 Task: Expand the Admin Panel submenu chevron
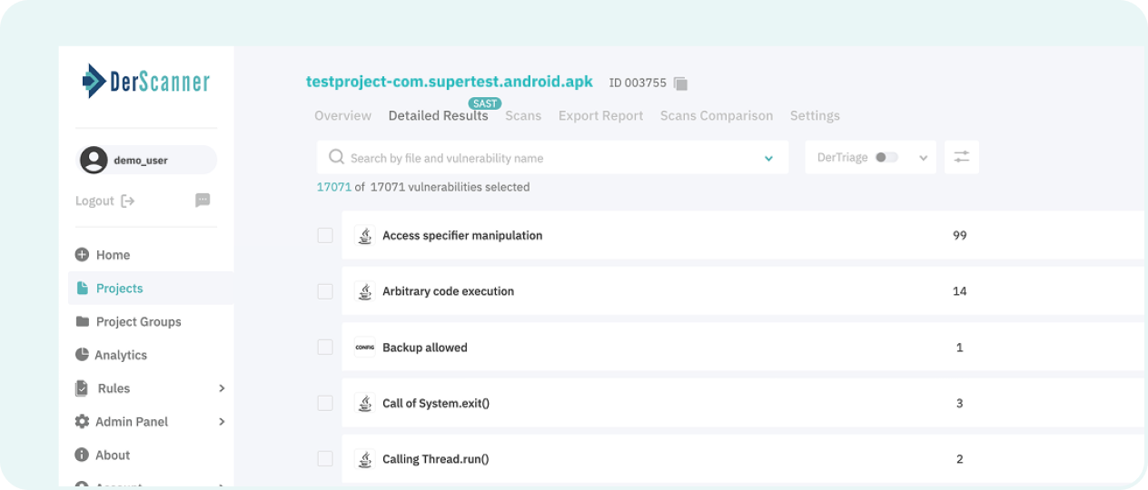(x=222, y=422)
